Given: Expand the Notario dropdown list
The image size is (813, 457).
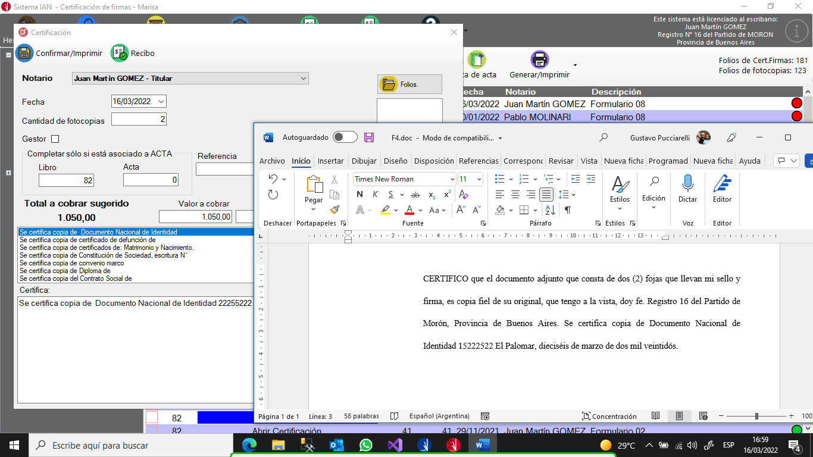Looking at the screenshot, I should pos(304,78).
